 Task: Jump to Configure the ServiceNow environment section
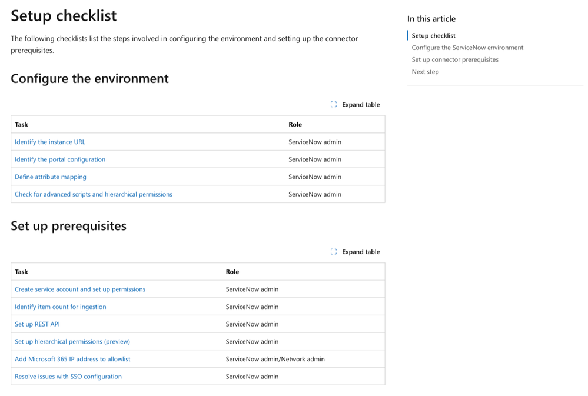(x=467, y=48)
